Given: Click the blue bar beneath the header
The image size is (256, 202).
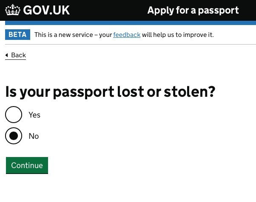Looking at the screenshot, I should pos(128,22).
